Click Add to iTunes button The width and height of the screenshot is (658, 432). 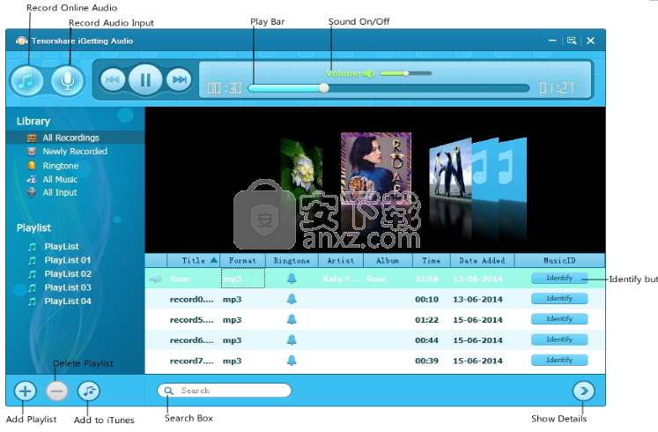[89, 391]
